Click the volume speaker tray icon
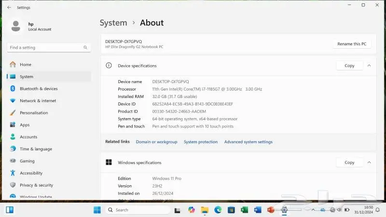Viewport: 386px width, 217px height. tap(340, 210)
